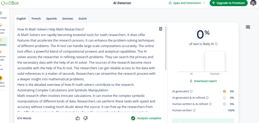Click info icon next to Human-written
The width and height of the screenshot is (259, 123).
(194, 110)
